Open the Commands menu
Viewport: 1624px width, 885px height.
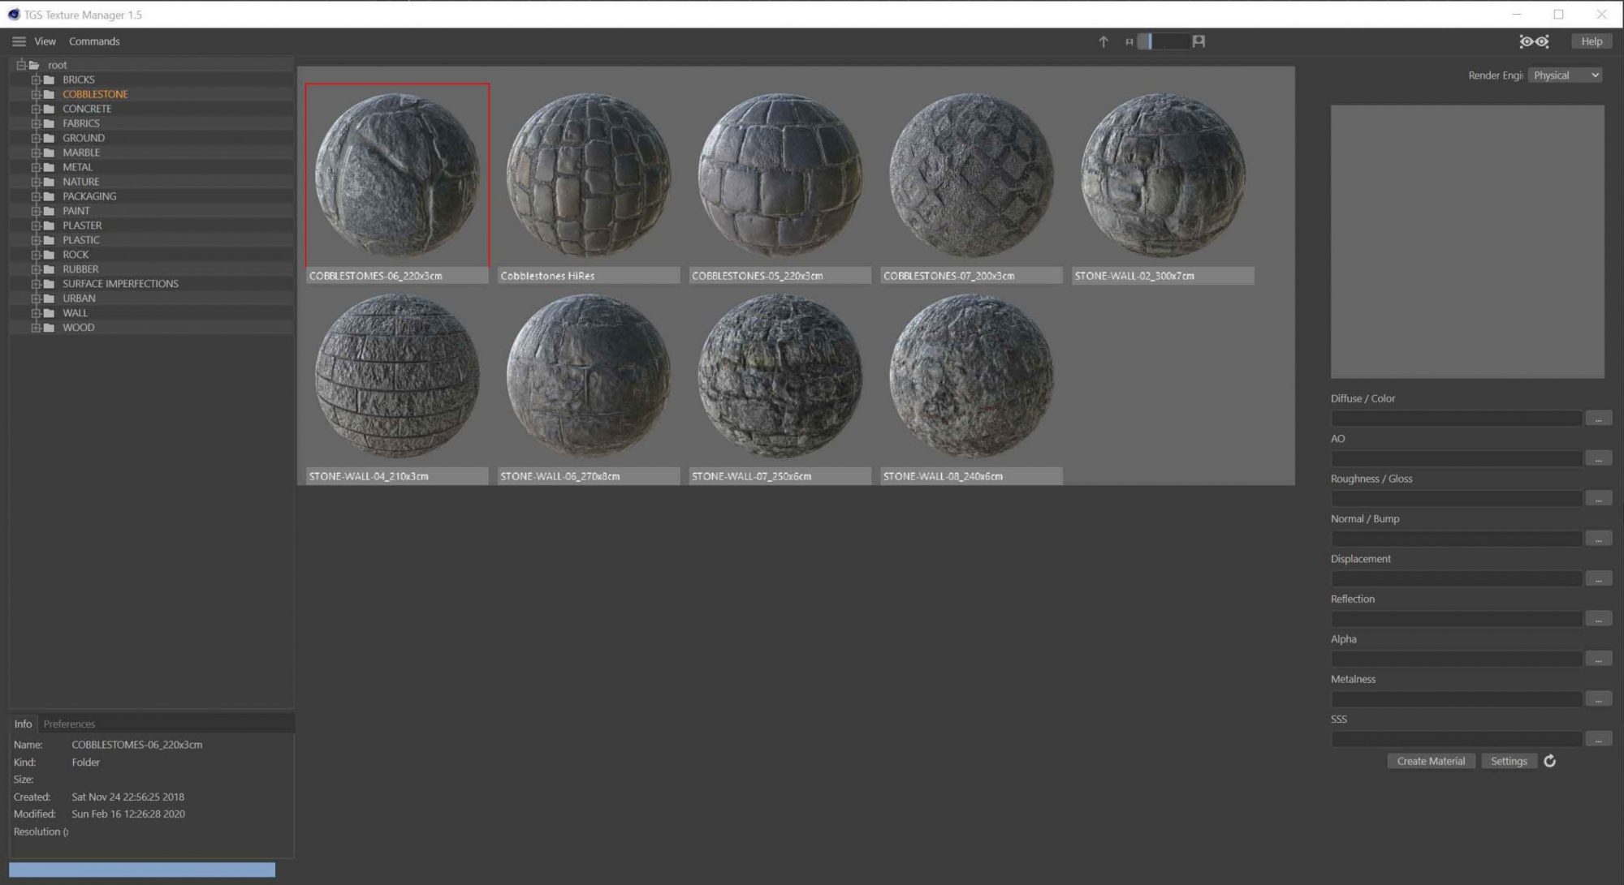(94, 41)
